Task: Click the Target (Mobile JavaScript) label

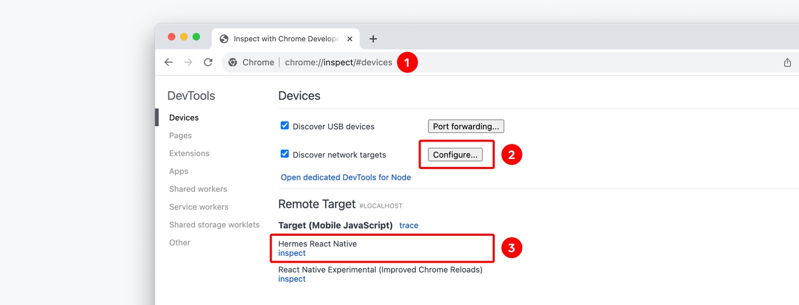Action: coord(336,225)
